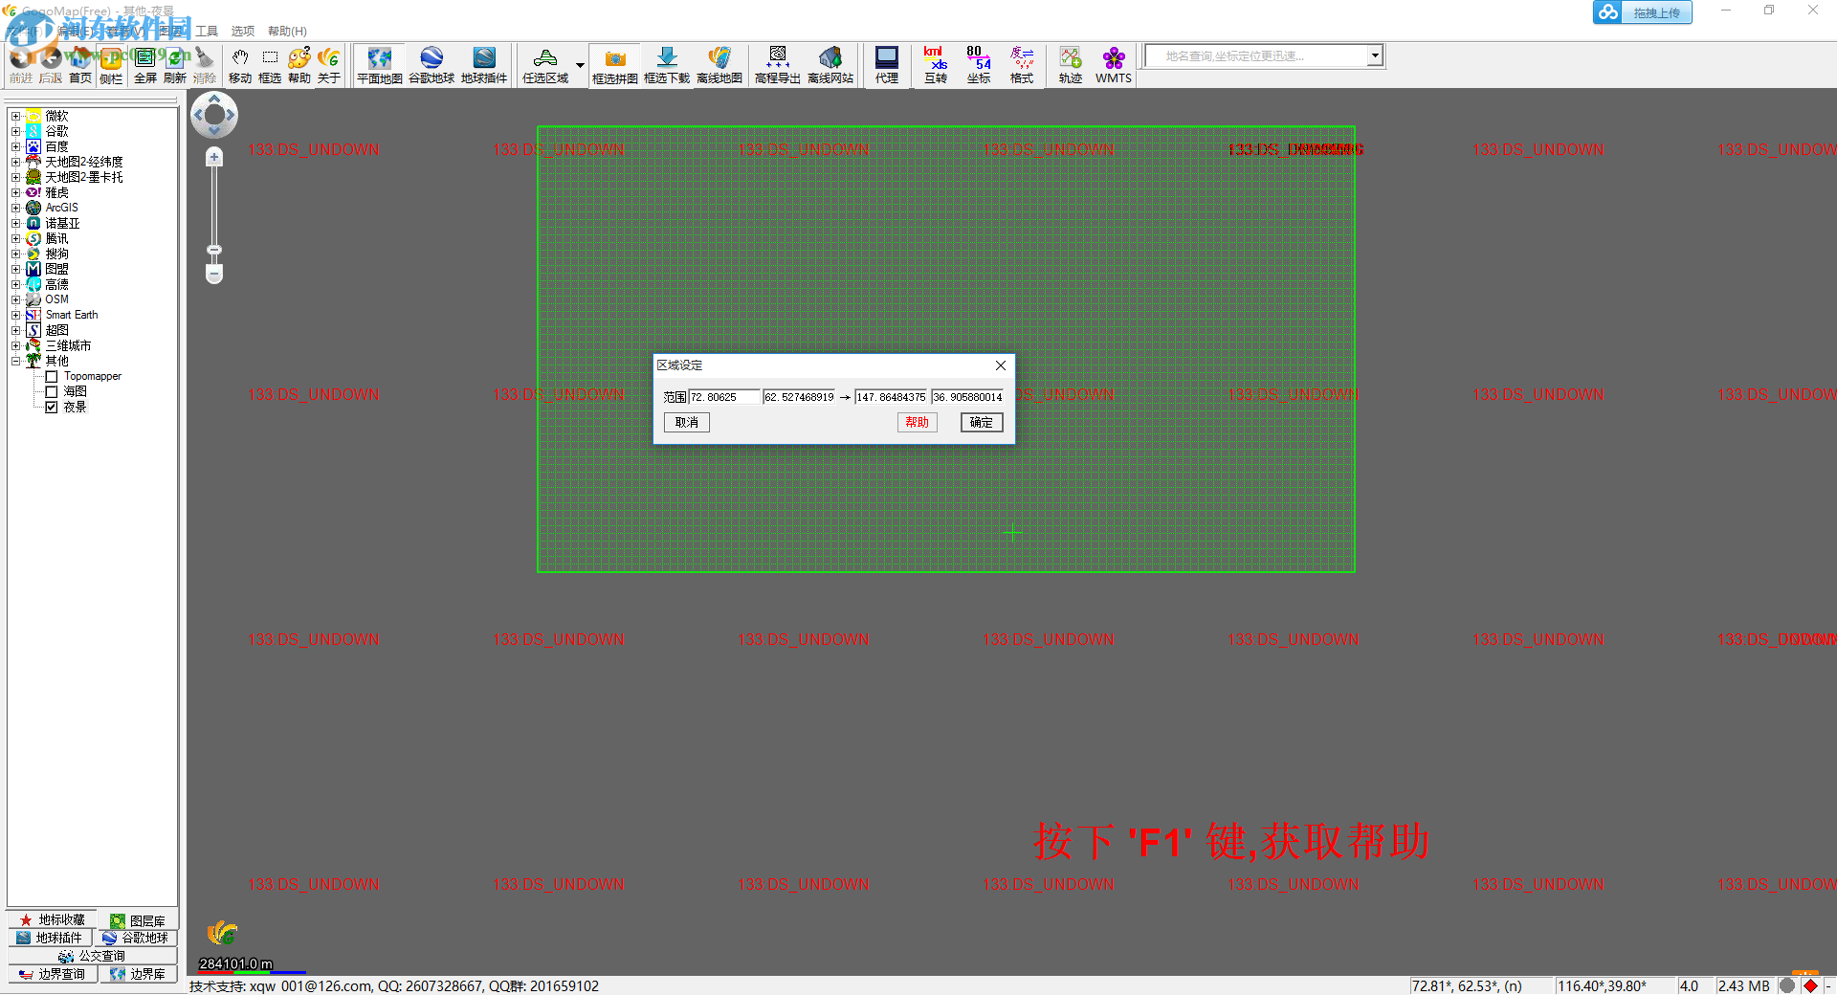Expand the 微软 map source node

pyautogui.click(x=15, y=117)
